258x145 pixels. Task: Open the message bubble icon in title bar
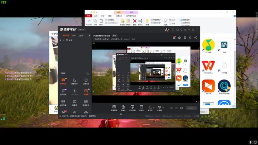point(173,30)
